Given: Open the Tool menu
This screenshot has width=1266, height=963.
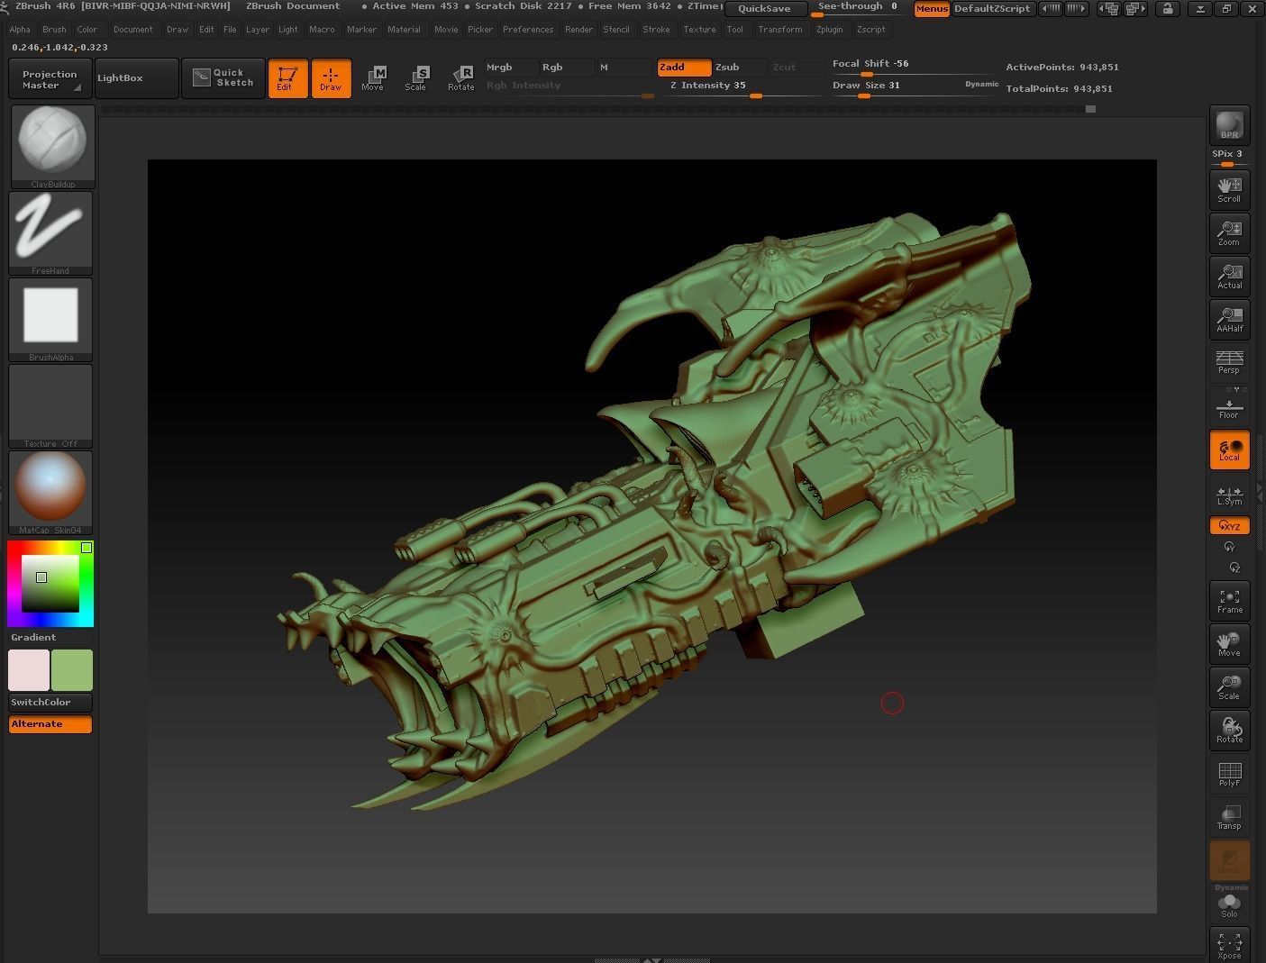Looking at the screenshot, I should pos(735,30).
